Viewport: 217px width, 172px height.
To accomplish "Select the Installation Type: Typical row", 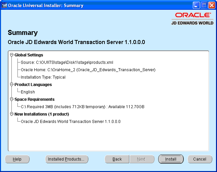I will (43, 77).
